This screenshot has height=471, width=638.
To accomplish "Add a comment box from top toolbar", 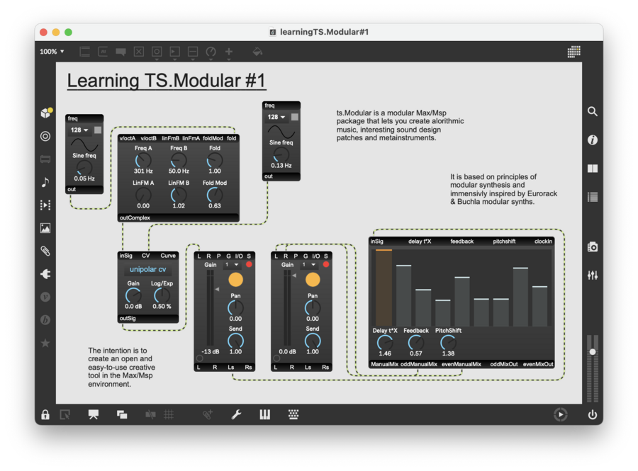I will [x=121, y=52].
